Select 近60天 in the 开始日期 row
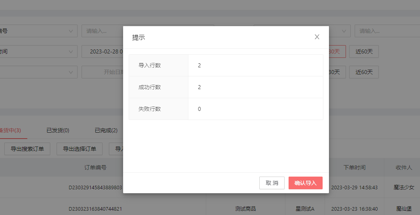The image size is (420, 215). [x=363, y=72]
